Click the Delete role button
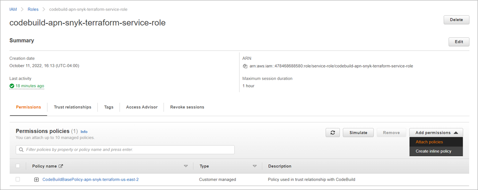Viewport: 478px width, 190px height. [x=456, y=20]
